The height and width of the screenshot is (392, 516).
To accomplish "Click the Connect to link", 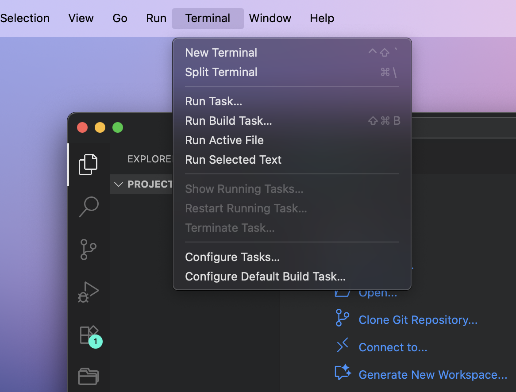I will click(393, 347).
